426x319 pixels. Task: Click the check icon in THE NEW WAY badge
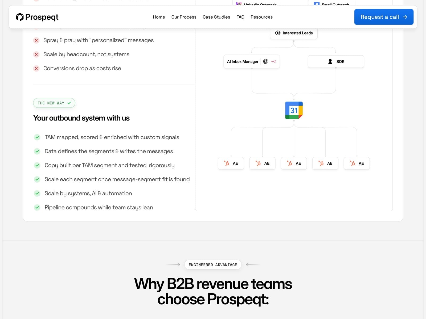click(x=69, y=103)
